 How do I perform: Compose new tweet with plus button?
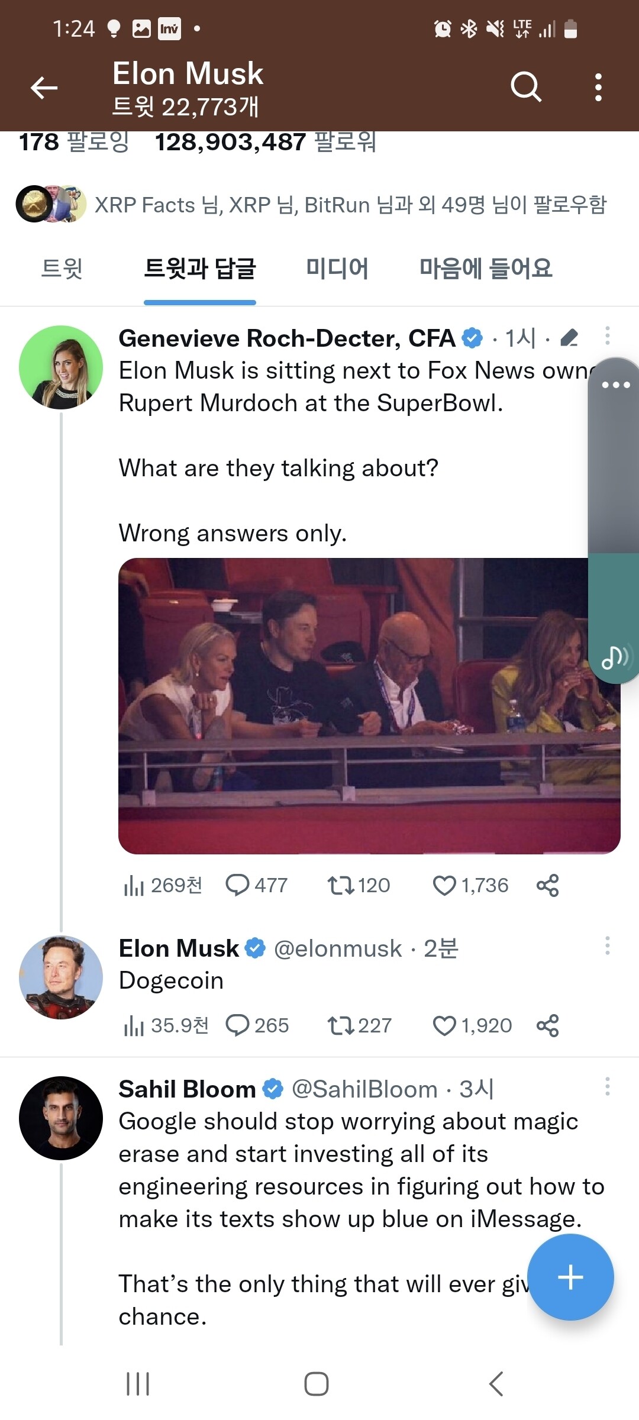coord(570,1277)
